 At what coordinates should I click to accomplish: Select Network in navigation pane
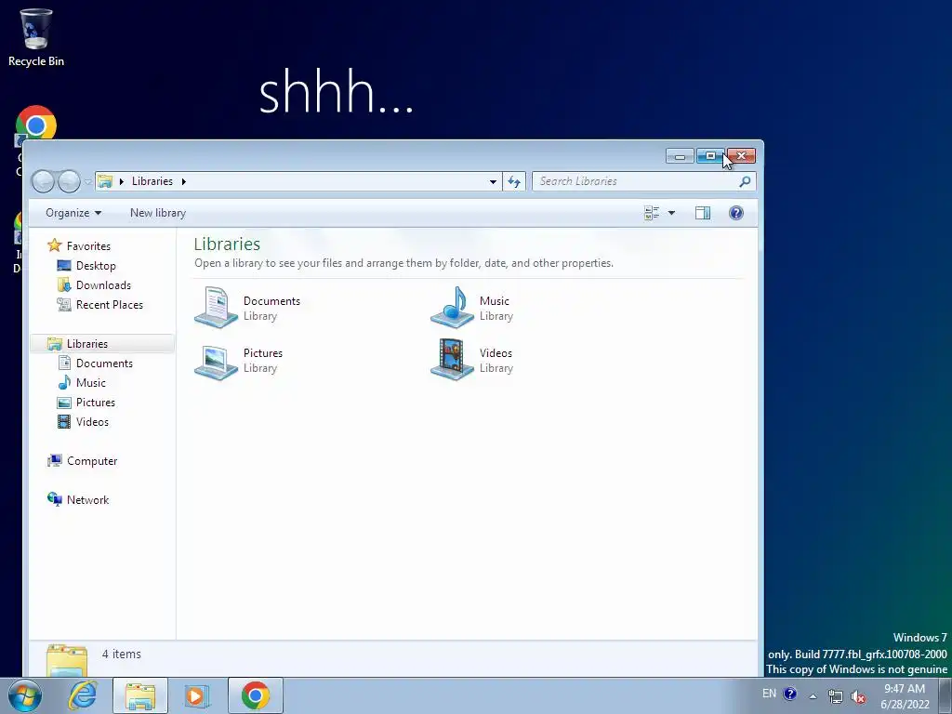[x=88, y=500]
